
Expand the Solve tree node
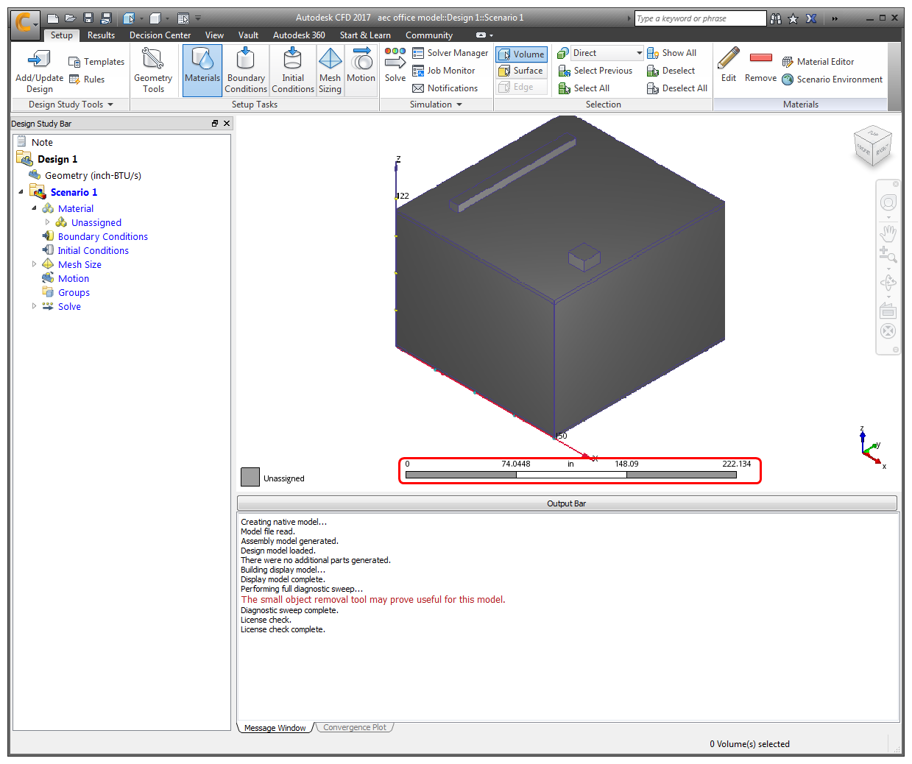tap(34, 306)
